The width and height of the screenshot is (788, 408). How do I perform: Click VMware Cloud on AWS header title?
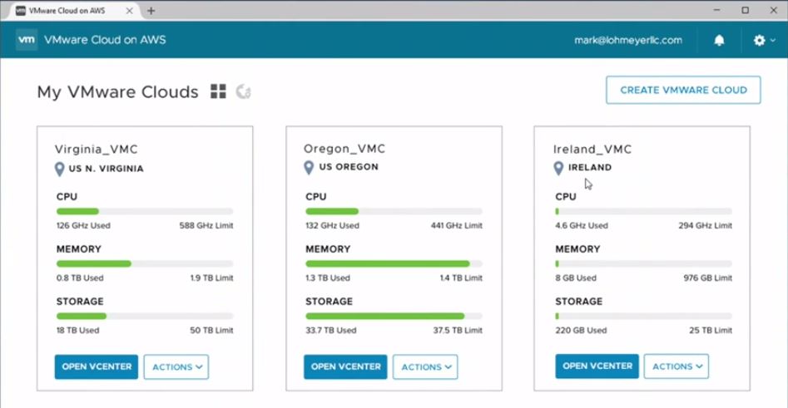click(105, 40)
